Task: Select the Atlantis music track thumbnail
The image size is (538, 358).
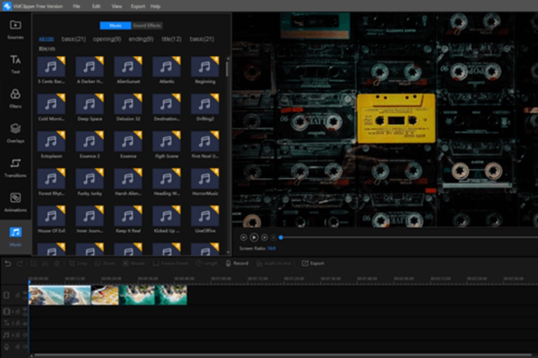Action: click(166, 67)
